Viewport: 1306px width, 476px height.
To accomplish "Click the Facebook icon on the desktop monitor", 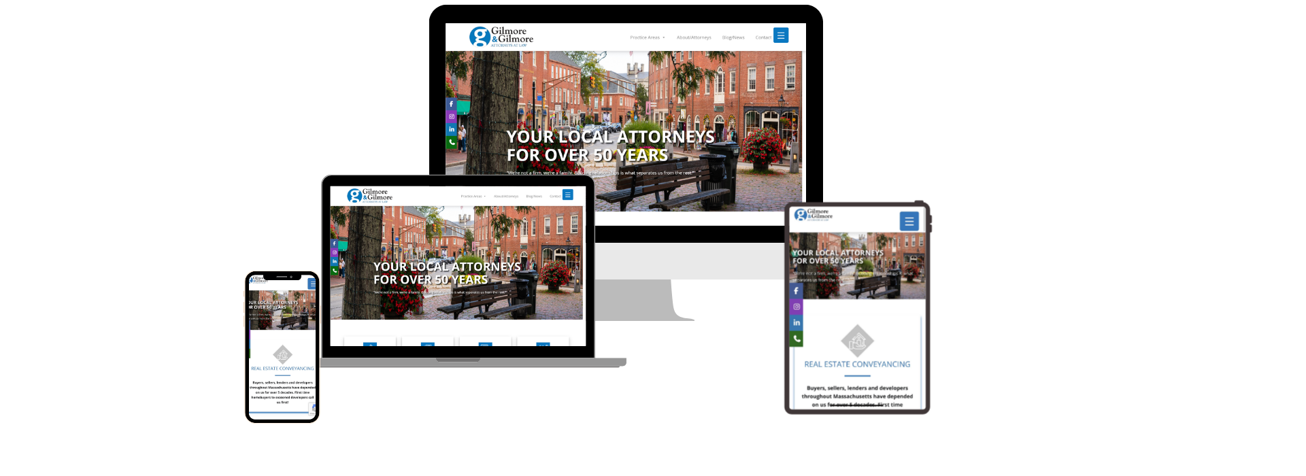I will tap(451, 104).
